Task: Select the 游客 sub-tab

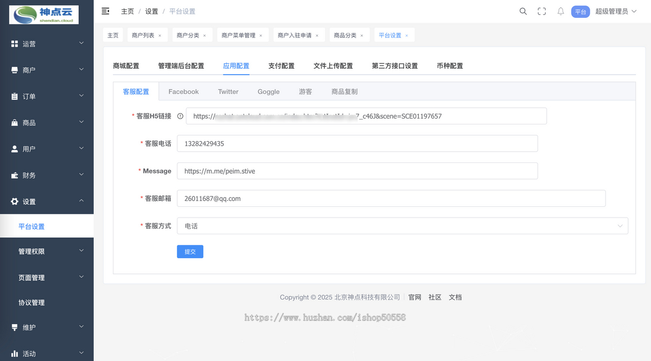Action: 305,91
